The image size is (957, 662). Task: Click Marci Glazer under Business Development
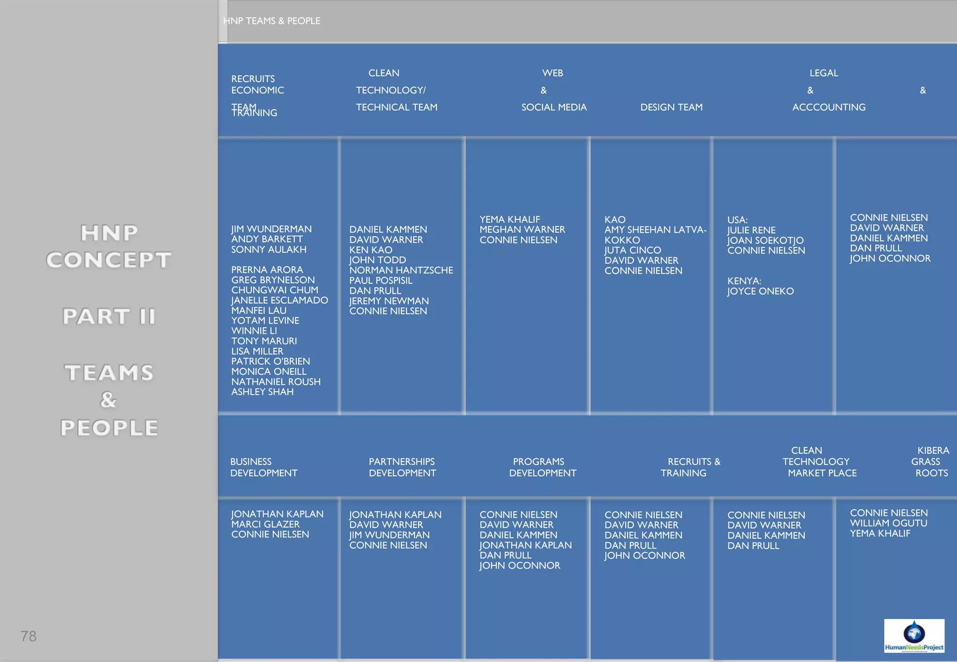pyautogui.click(x=265, y=524)
